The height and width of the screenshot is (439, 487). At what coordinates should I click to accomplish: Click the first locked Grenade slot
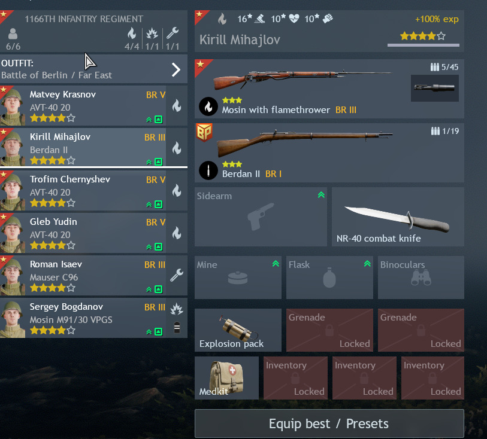click(x=329, y=330)
